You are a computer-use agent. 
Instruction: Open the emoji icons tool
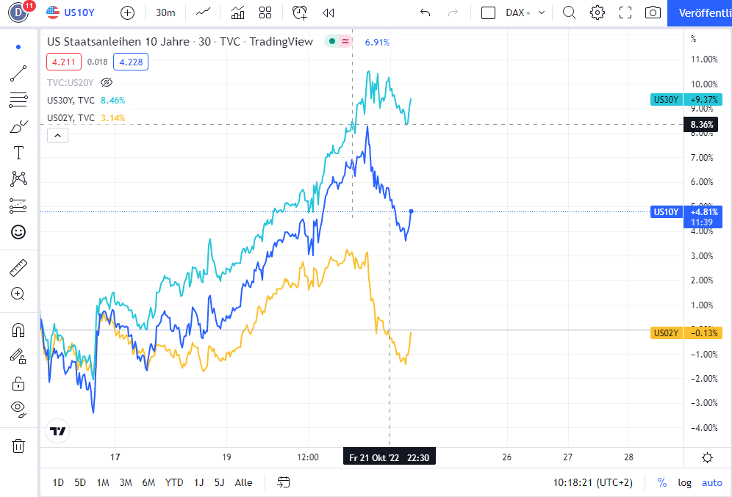click(18, 232)
